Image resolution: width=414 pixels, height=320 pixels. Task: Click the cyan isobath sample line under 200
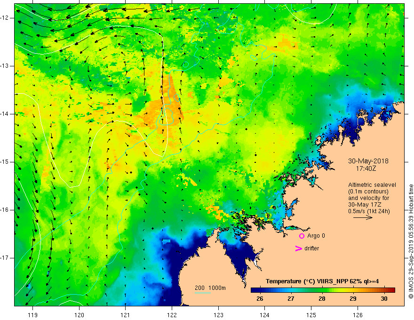(202, 293)
